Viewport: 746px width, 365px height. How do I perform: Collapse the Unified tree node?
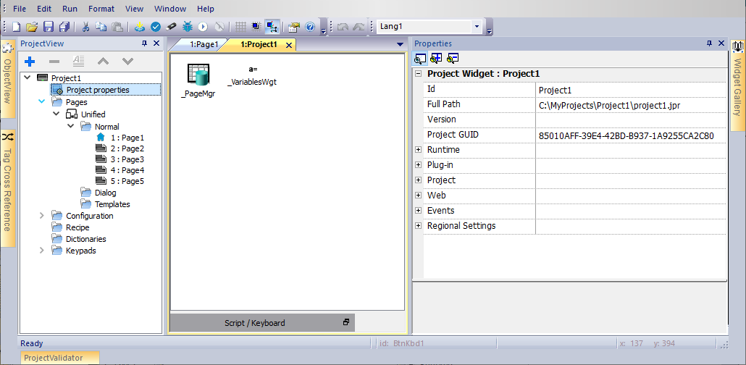[x=56, y=114]
